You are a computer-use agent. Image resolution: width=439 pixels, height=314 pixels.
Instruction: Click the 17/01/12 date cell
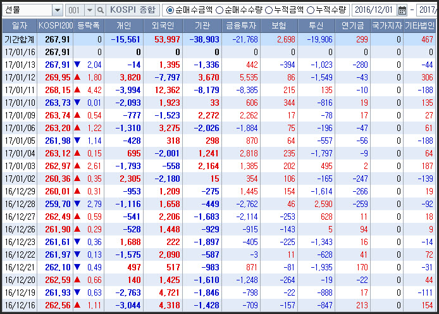pos(20,77)
